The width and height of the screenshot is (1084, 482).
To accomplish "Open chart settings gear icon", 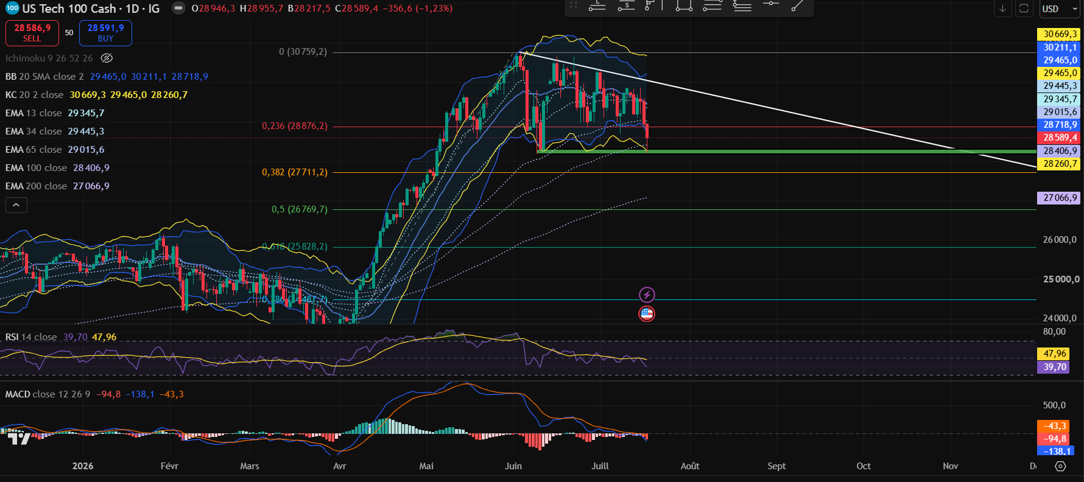I will tap(1060, 466).
